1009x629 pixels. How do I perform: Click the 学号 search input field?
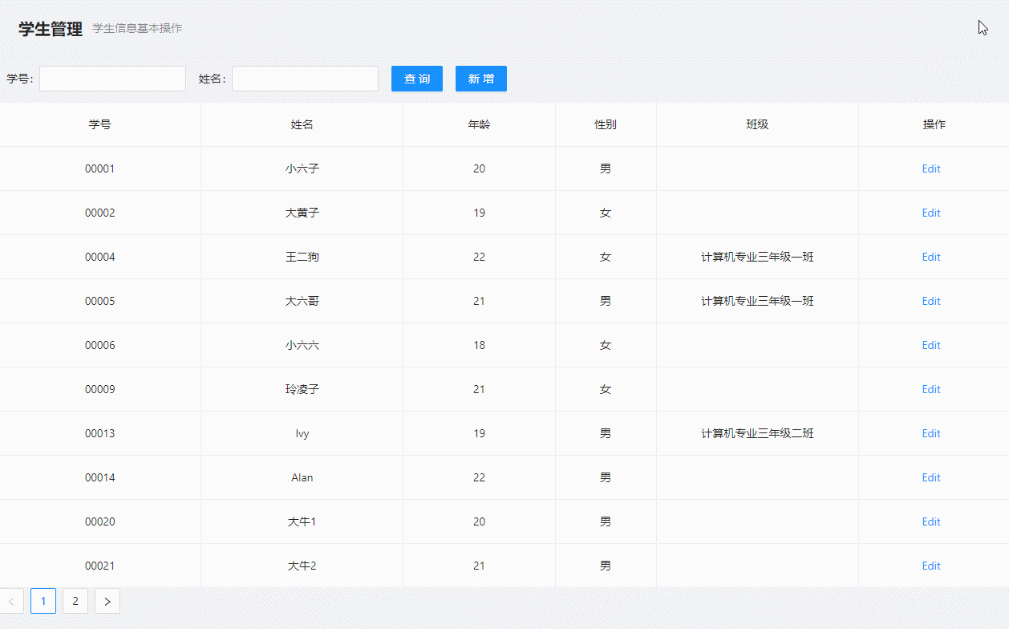coord(112,79)
